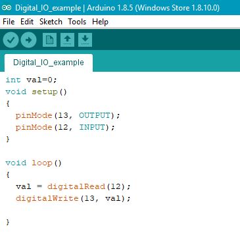Click the Arduino infinity logo in title bar

tap(6, 8)
